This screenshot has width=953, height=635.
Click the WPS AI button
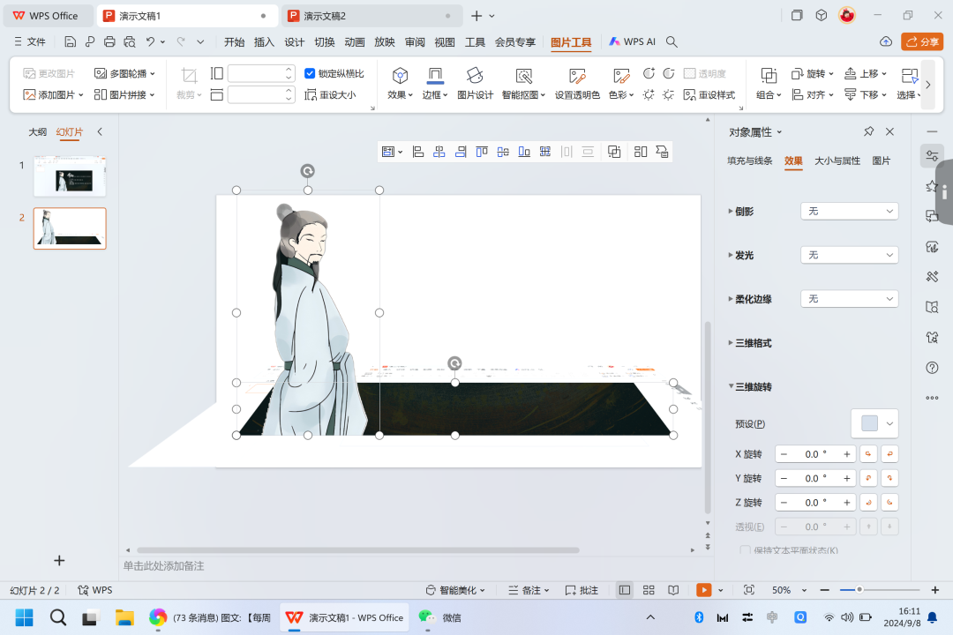point(632,42)
